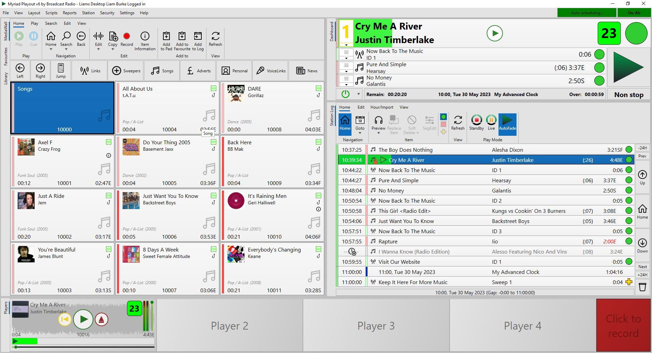The width and height of the screenshot is (652, 353).
Task: Click the green playback progress bar for Cry Me A River
Action: click(24, 341)
